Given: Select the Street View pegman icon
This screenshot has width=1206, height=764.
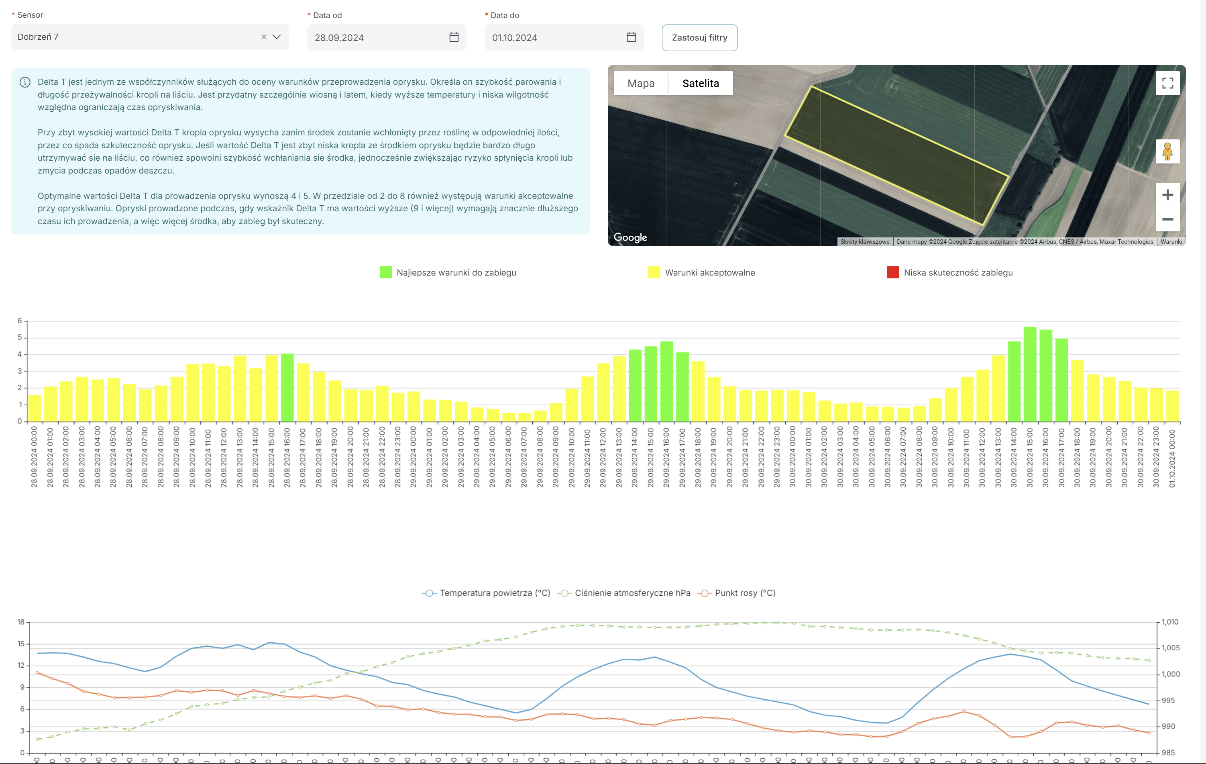Looking at the screenshot, I should point(1167,151).
